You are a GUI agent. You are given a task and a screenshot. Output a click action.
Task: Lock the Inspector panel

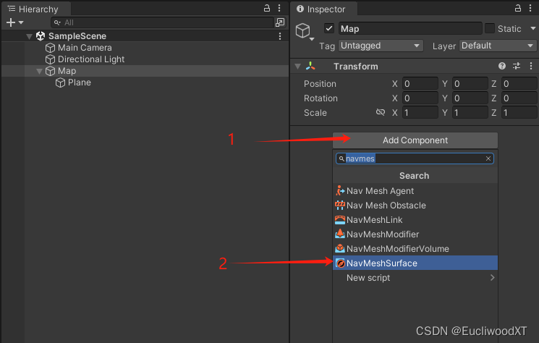(518, 8)
